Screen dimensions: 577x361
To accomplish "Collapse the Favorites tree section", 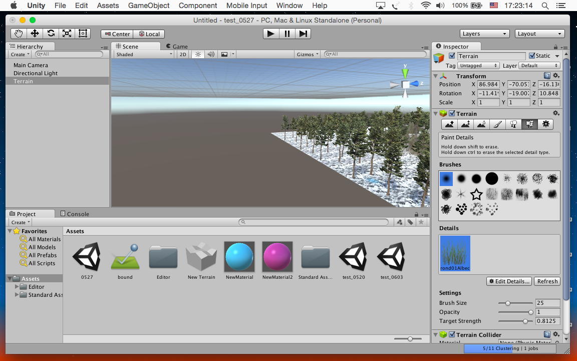I will (10, 231).
